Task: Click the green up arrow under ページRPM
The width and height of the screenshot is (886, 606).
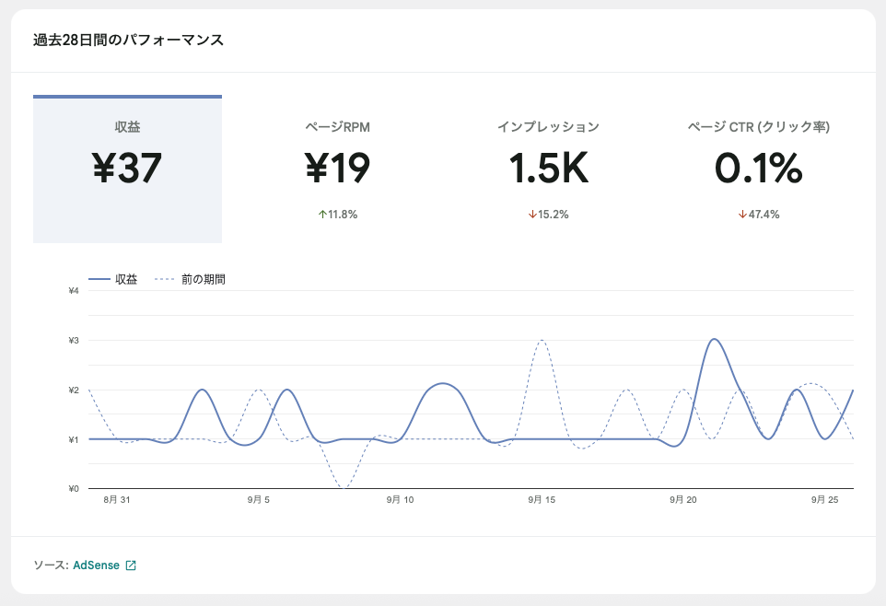Action: [322, 215]
